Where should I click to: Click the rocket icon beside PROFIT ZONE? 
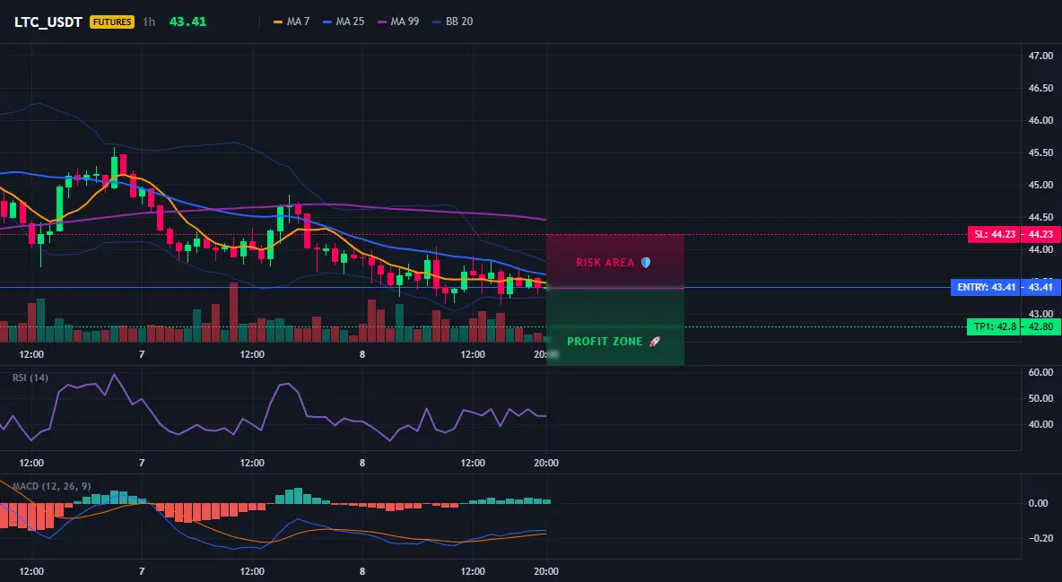tap(654, 342)
